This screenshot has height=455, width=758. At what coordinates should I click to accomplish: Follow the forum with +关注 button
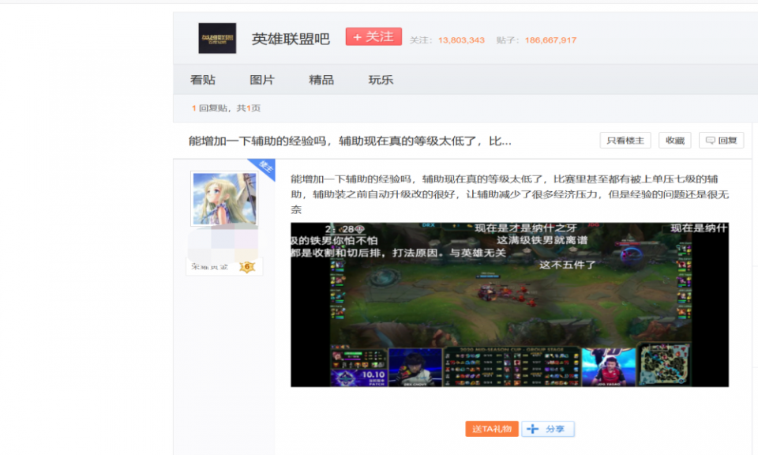[373, 37]
